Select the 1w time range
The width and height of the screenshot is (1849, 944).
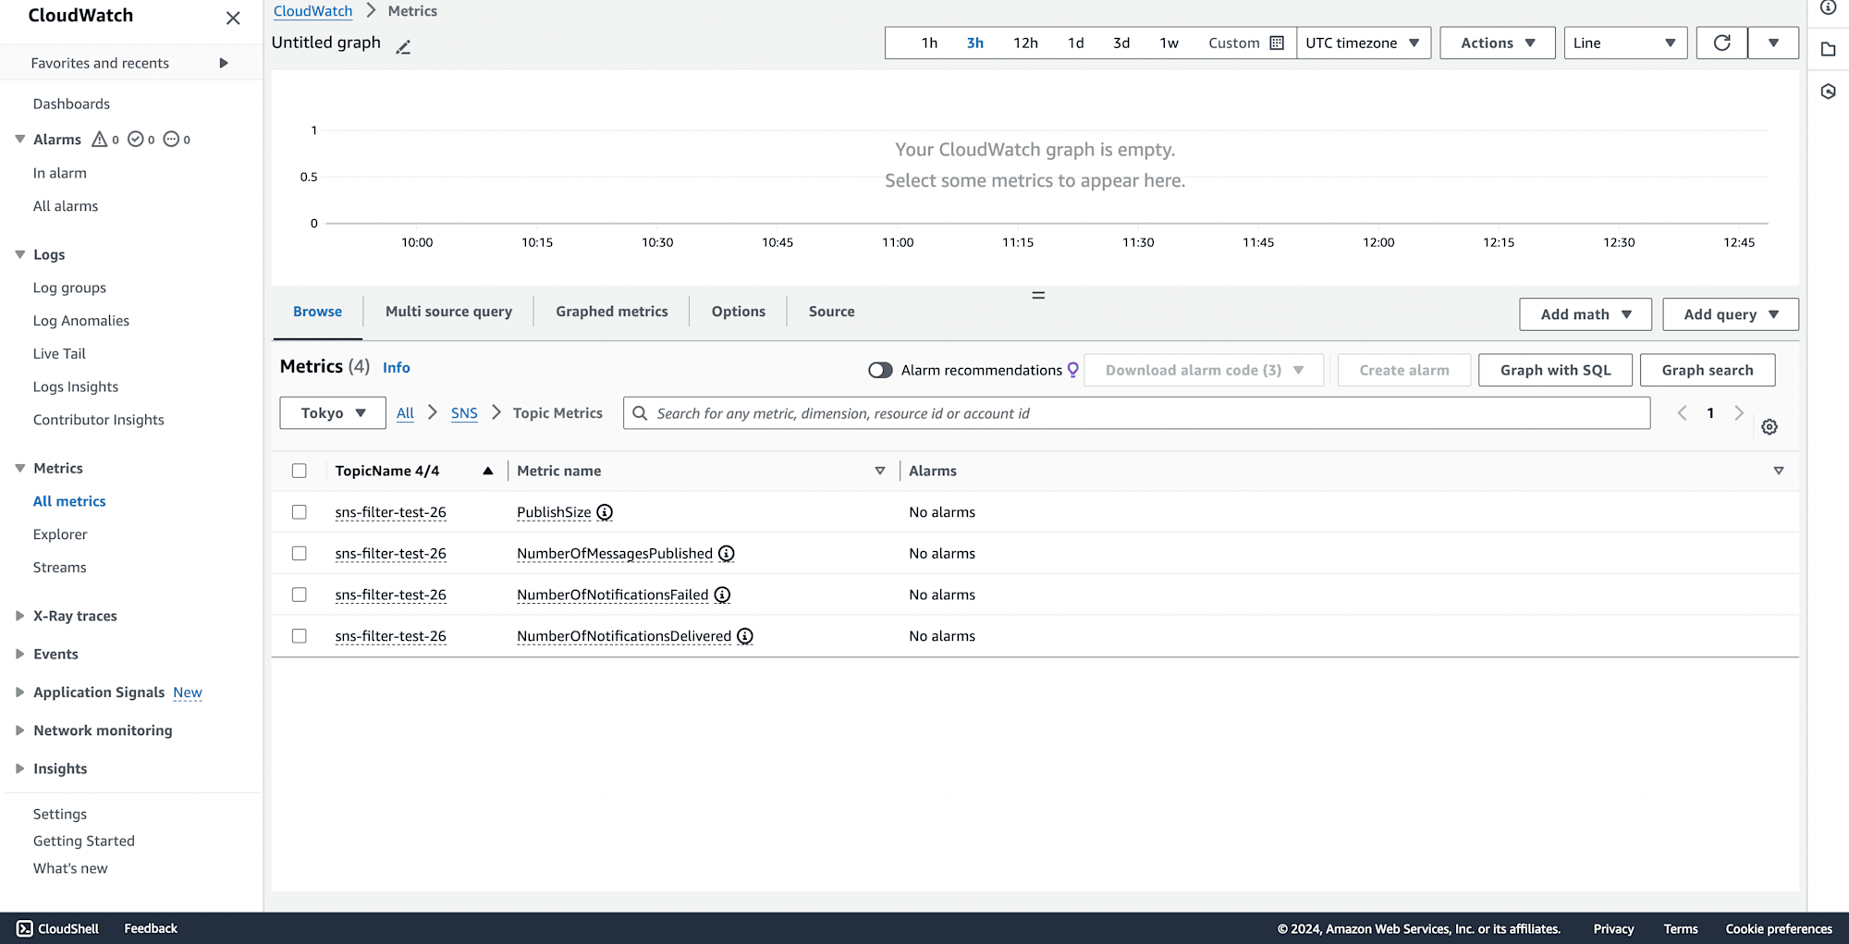tap(1169, 43)
